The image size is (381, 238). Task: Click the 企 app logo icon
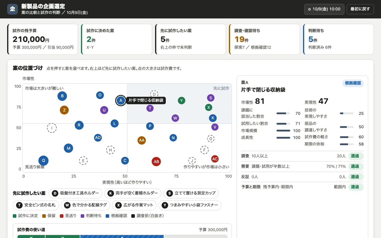click(13, 9)
